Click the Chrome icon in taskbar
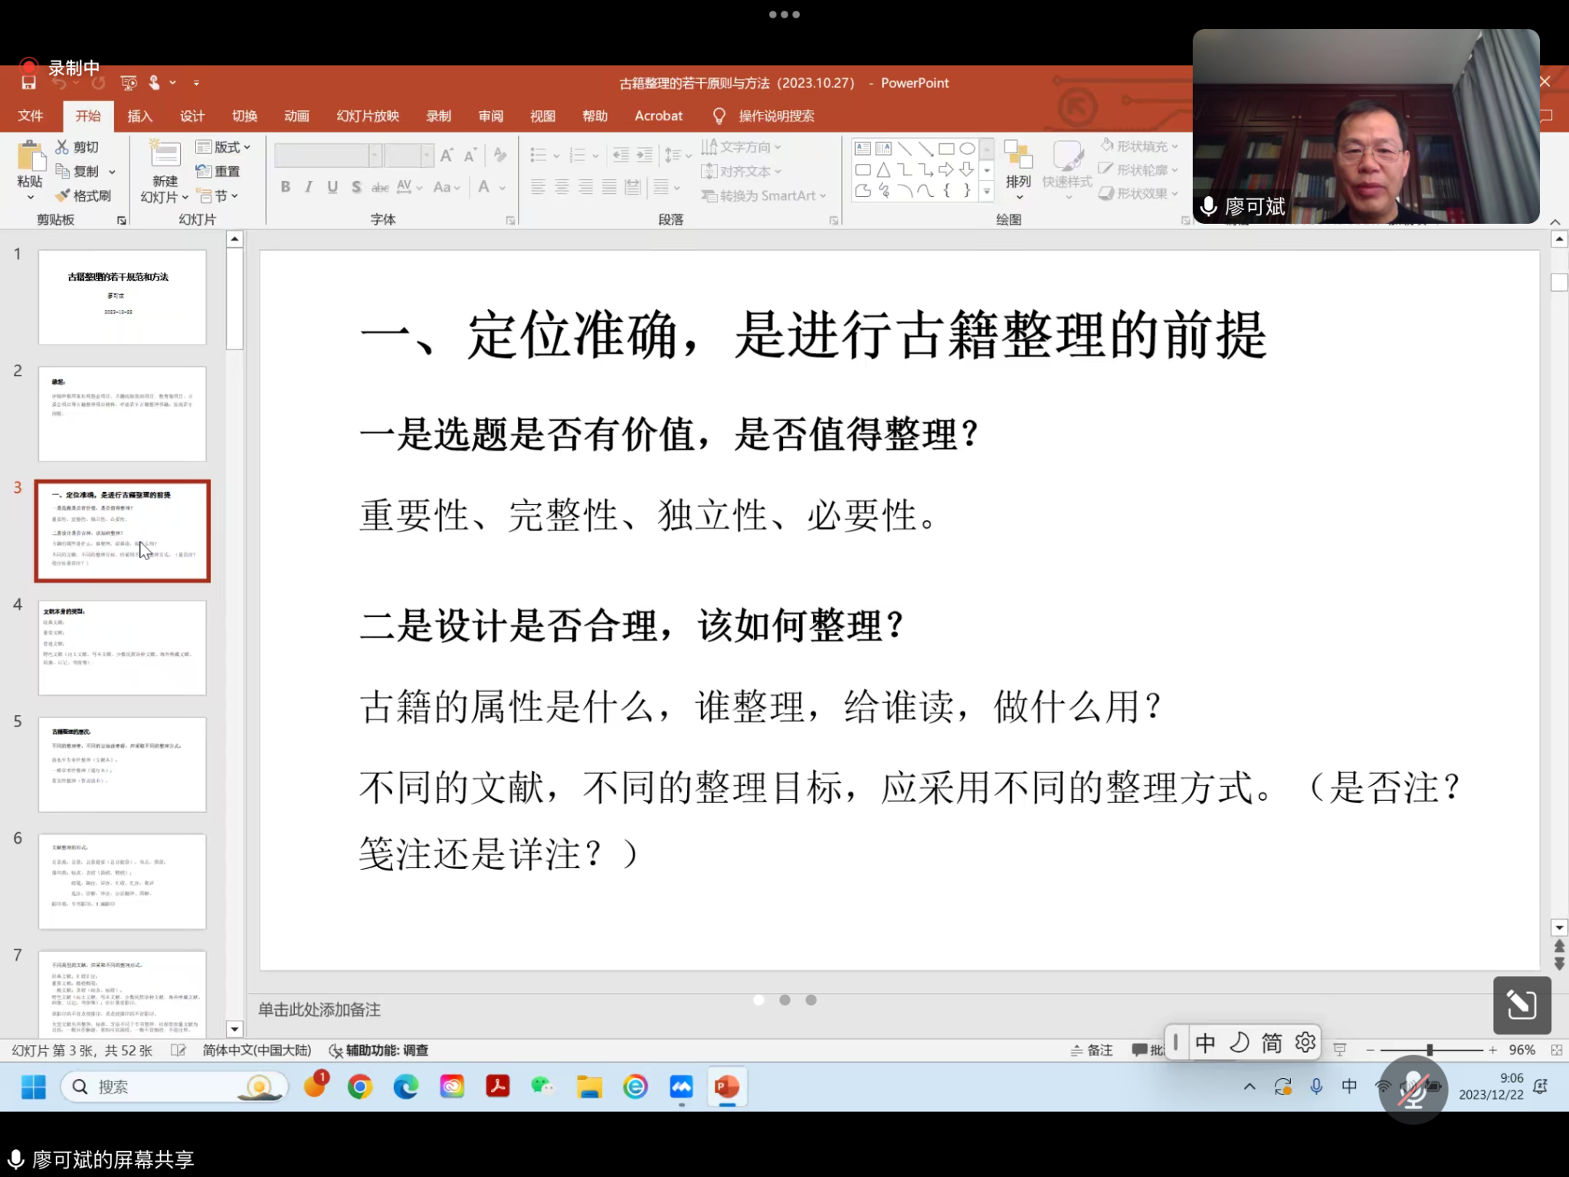Screen dimensions: 1569x1177 pos(359,1087)
